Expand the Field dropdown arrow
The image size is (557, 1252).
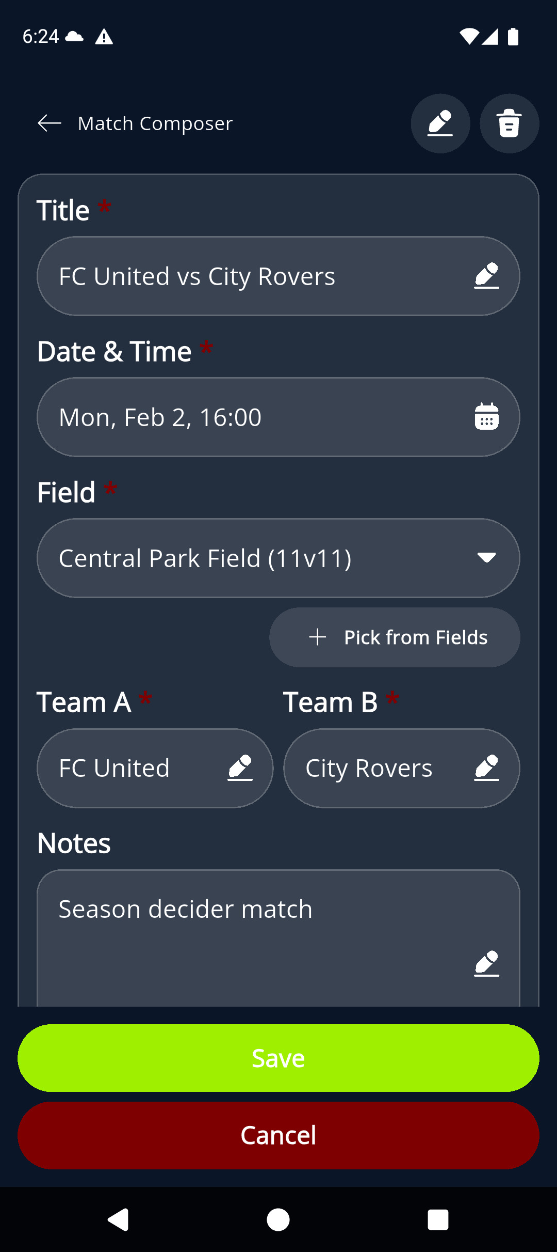[x=486, y=558]
